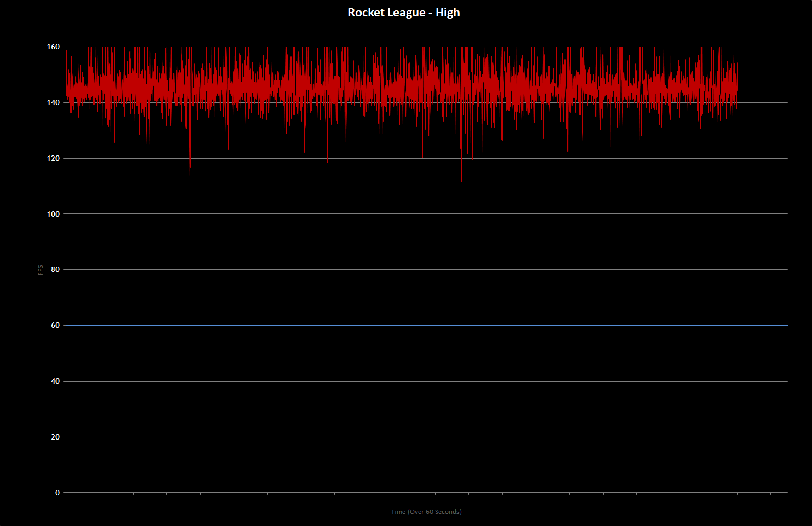Select the Y-axis label 40

55,382
